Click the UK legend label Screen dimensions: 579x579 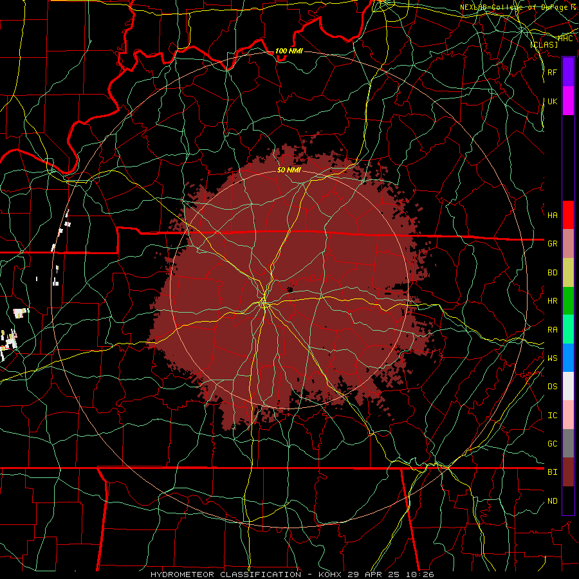(x=553, y=101)
